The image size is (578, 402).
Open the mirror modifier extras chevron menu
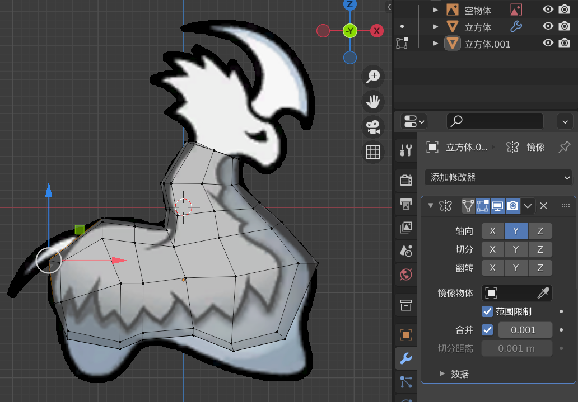(x=528, y=206)
